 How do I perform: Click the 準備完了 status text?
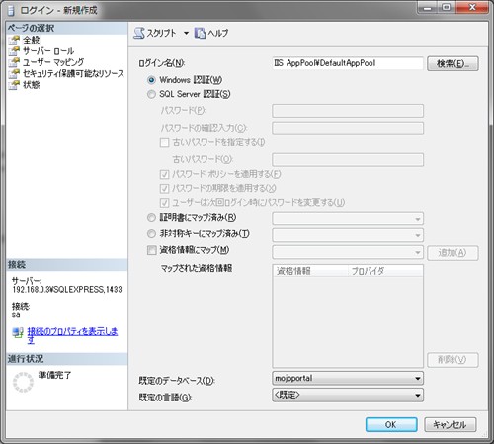54,375
